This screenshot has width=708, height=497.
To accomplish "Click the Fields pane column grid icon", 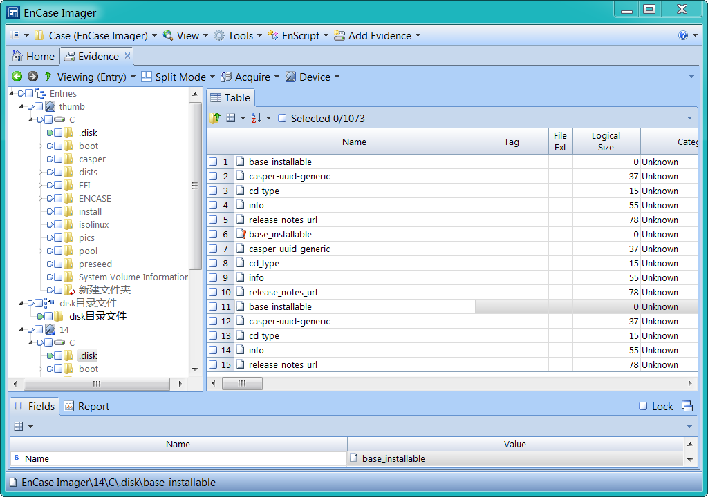I will (x=19, y=426).
